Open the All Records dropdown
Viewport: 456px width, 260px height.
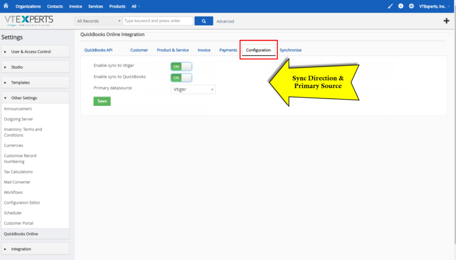click(x=98, y=21)
